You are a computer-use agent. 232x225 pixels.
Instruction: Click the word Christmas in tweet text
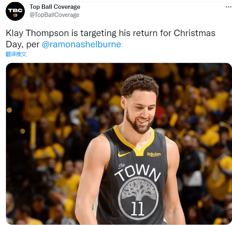[194, 33]
